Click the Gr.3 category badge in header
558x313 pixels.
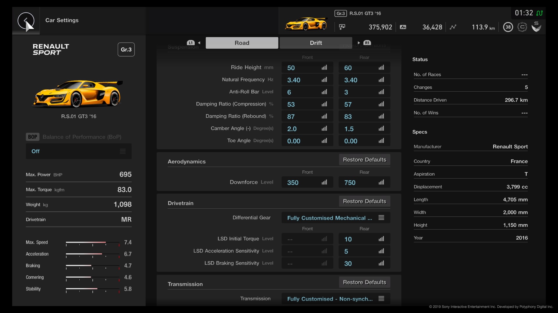tap(341, 13)
